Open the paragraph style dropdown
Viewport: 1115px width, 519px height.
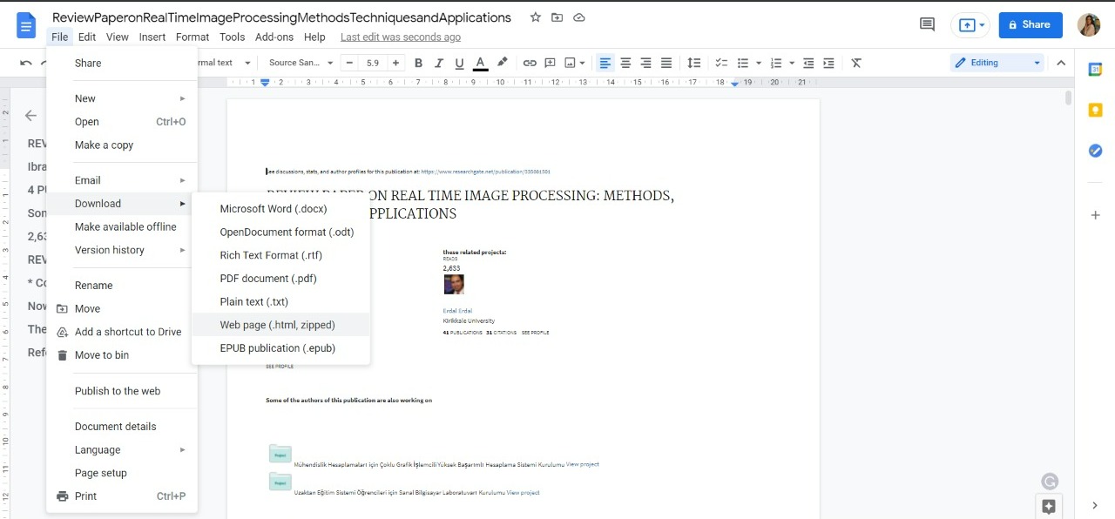click(225, 63)
